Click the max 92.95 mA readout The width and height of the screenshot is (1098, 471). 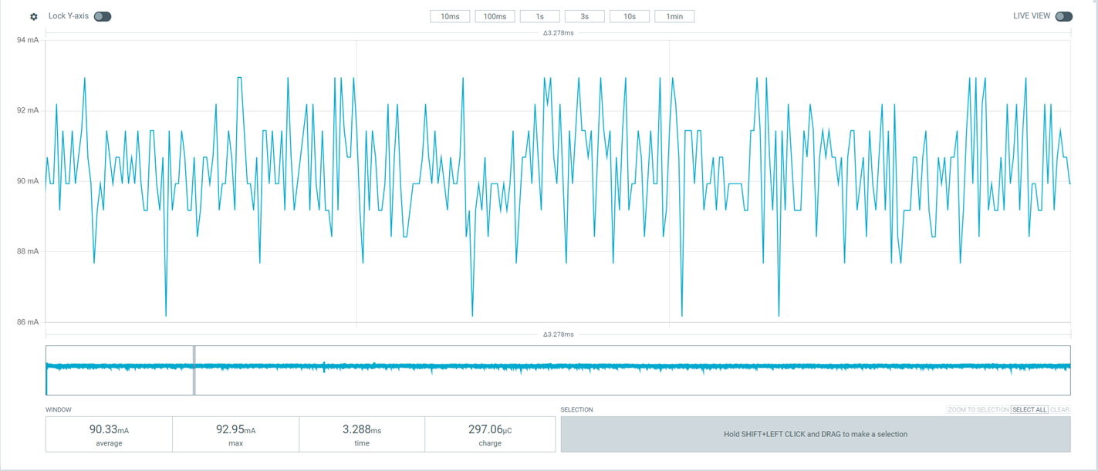point(235,434)
